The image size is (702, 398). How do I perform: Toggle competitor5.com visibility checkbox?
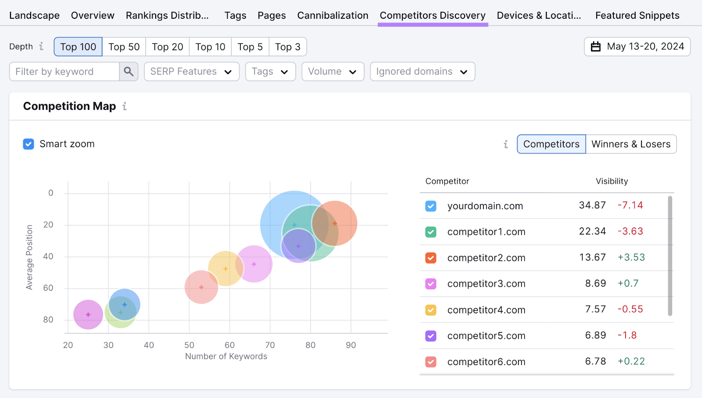430,335
